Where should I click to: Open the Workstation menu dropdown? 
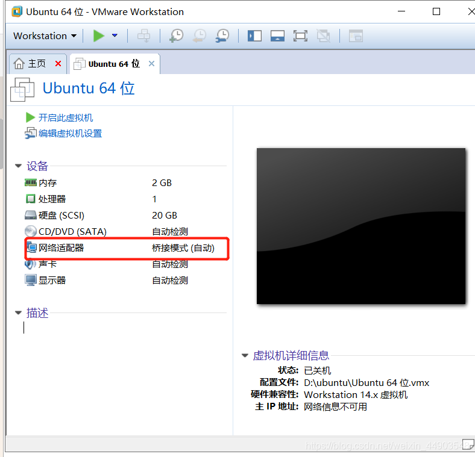click(x=45, y=36)
